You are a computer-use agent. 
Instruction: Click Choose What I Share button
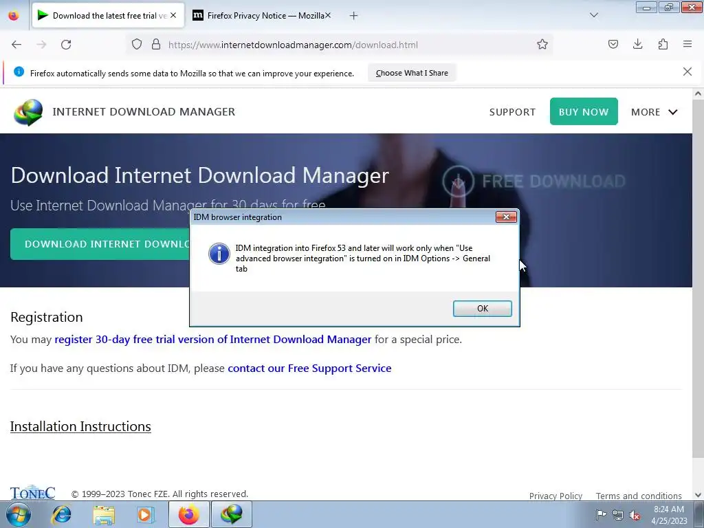pyautogui.click(x=412, y=73)
